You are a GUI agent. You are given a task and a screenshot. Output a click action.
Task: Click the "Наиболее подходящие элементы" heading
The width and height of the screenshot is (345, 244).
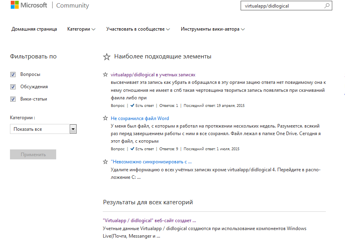(x=163, y=56)
